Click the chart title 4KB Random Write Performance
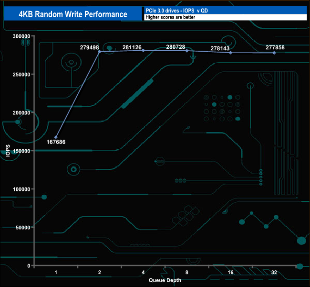The image size is (310, 287). (x=73, y=14)
